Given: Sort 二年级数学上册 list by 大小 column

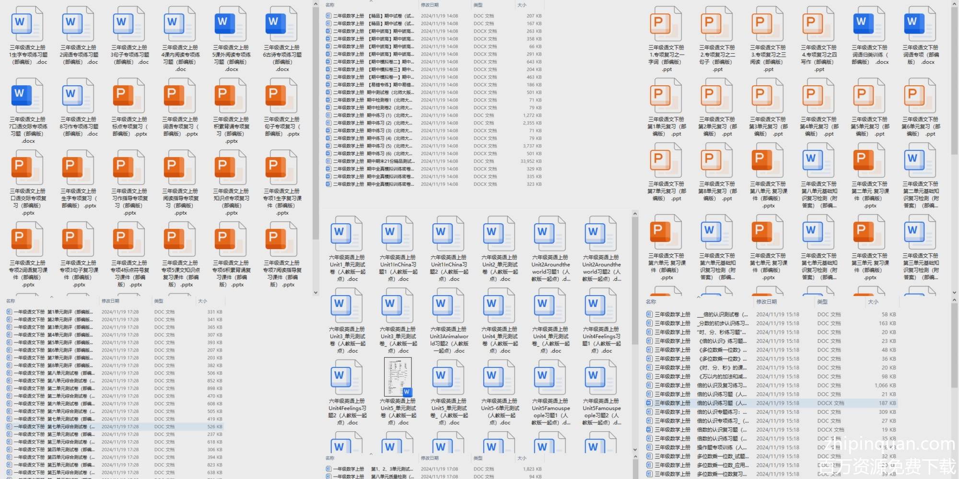Looking at the screenshot, I should [522, 5].
